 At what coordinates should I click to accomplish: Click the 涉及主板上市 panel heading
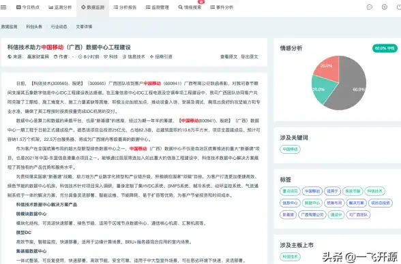click(x=297, y=245)
